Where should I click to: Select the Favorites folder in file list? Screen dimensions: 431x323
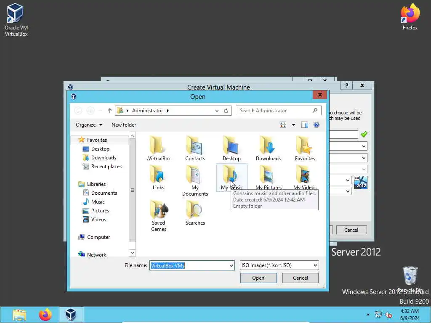[x=305, y=148]
